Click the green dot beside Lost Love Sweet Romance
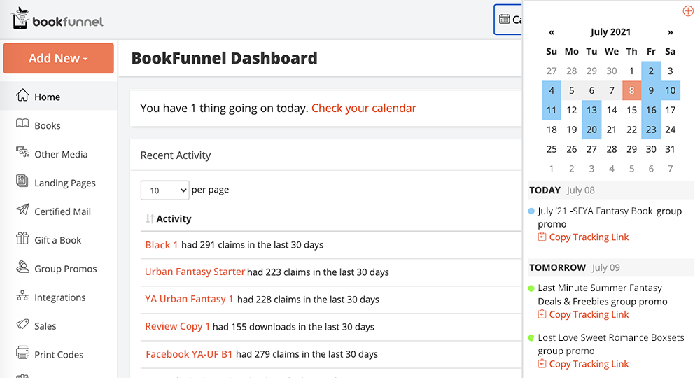The image size is (700, 378). pos(531,338)
